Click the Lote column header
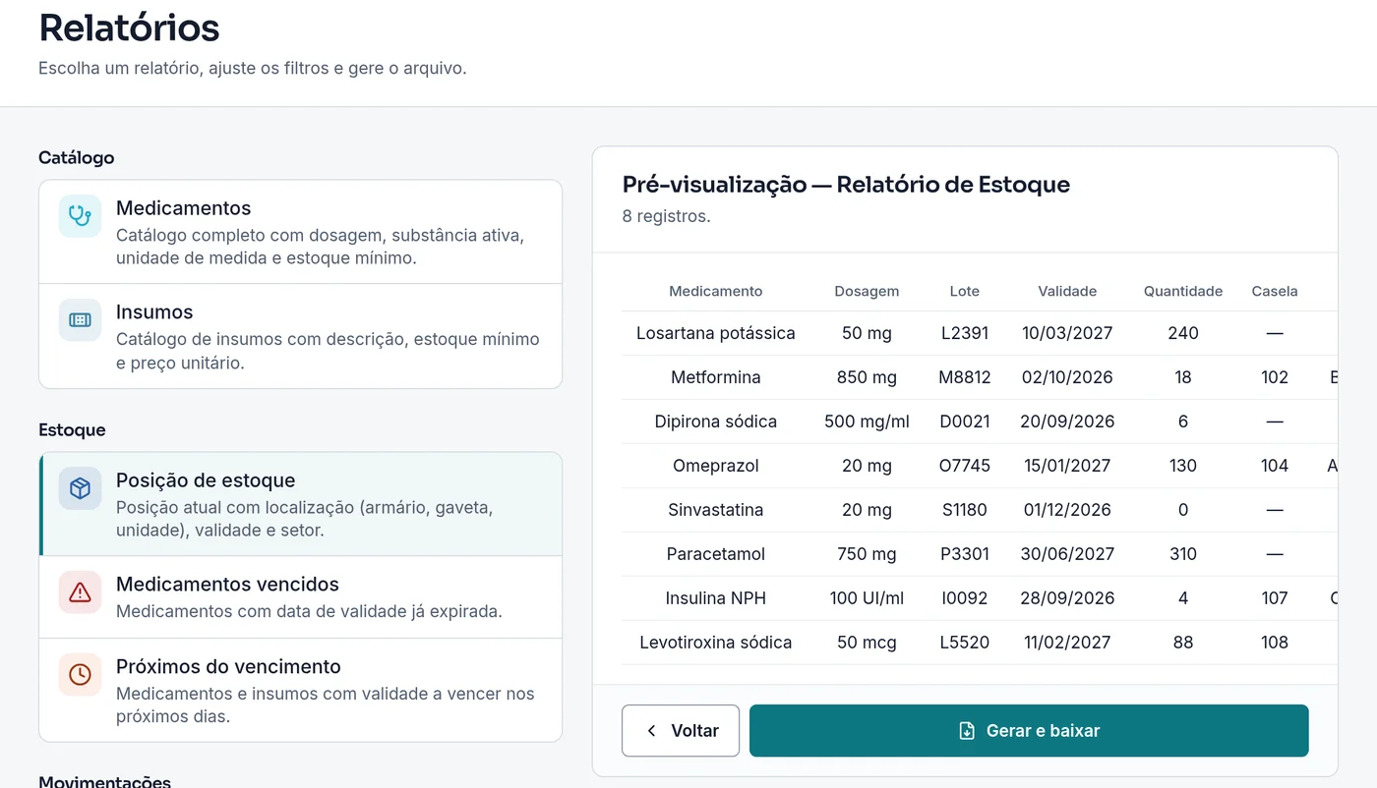 click(965, 291)
